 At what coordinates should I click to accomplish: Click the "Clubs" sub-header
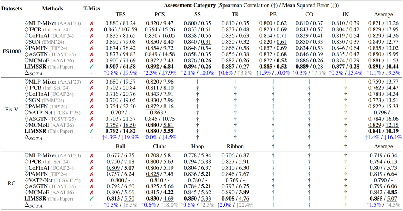160,146
